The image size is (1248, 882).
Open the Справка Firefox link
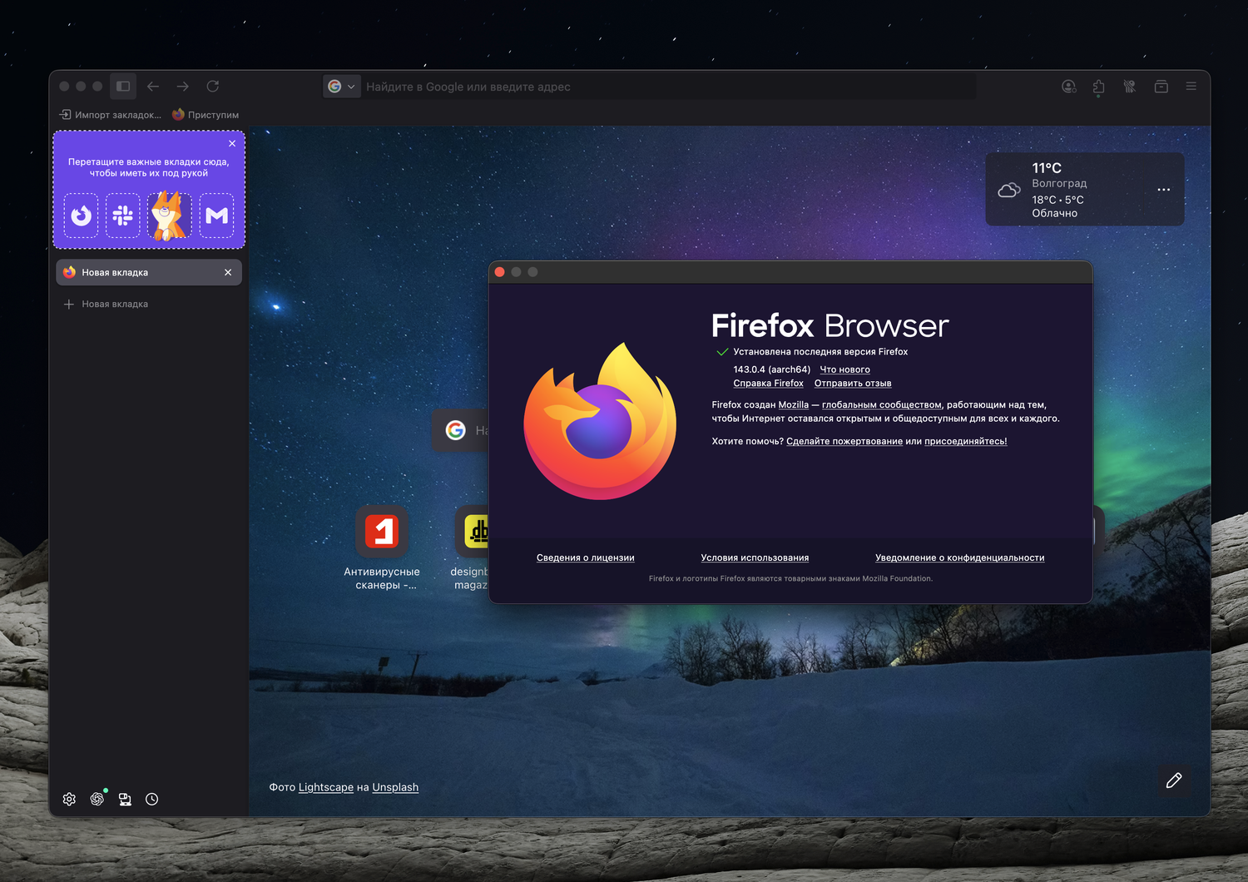768,384
